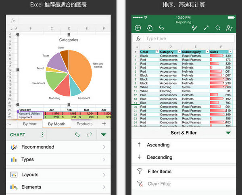Open the CHART ribbon selector stepper
This screenshot has height=195, width=242.
click(x=42, y=134)
